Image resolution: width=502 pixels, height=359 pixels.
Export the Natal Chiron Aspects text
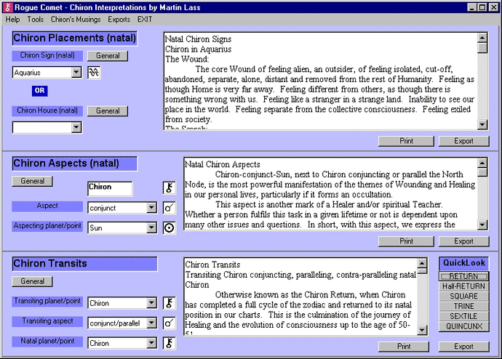[463, 241]
